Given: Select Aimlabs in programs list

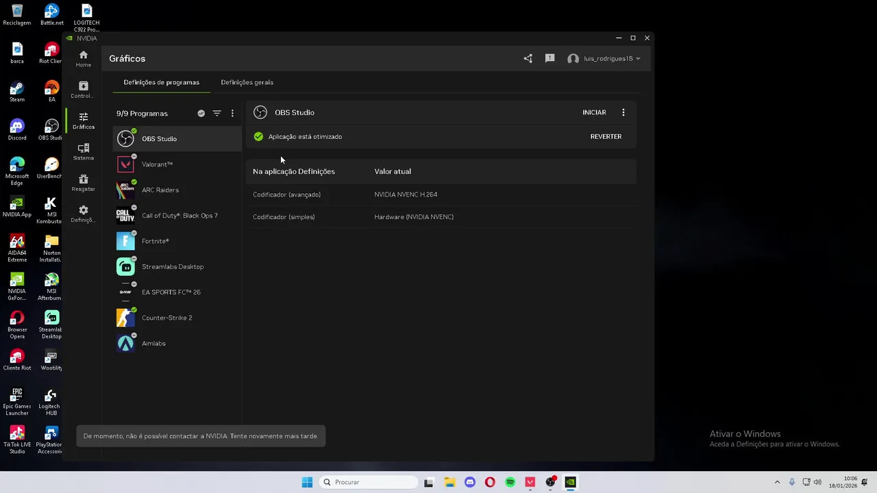Looking at the screenshot, I should pyautogui.click(x=177, y=343).
